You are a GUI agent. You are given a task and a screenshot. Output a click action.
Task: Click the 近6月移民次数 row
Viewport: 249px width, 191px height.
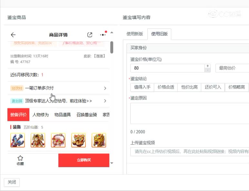point(58,75)
